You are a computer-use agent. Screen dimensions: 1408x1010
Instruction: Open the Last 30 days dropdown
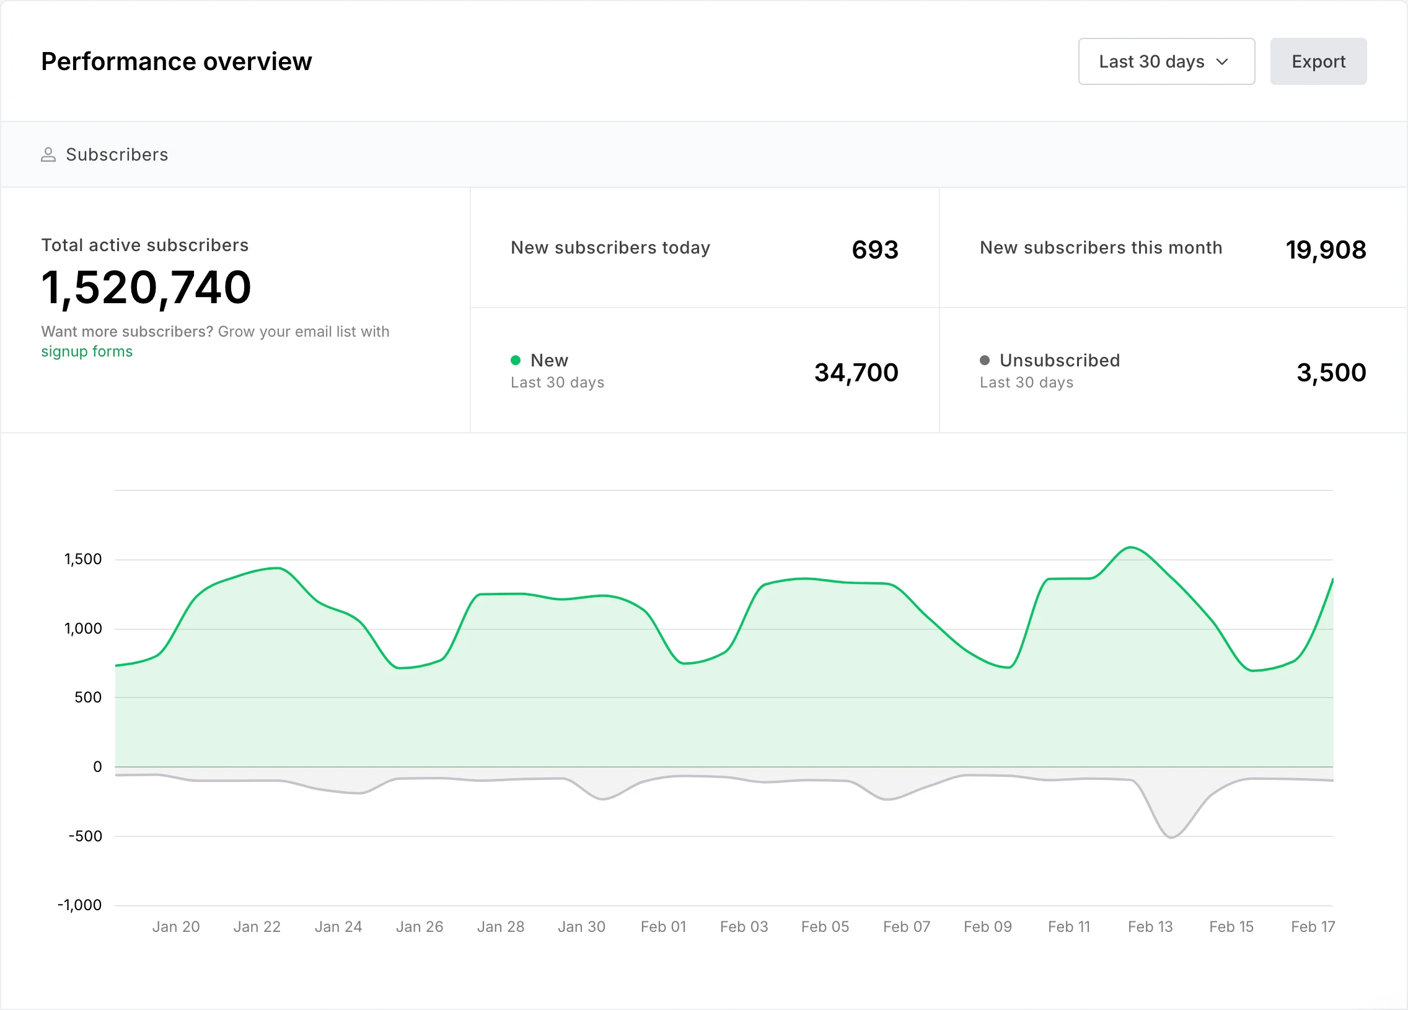coord(1166,61)
